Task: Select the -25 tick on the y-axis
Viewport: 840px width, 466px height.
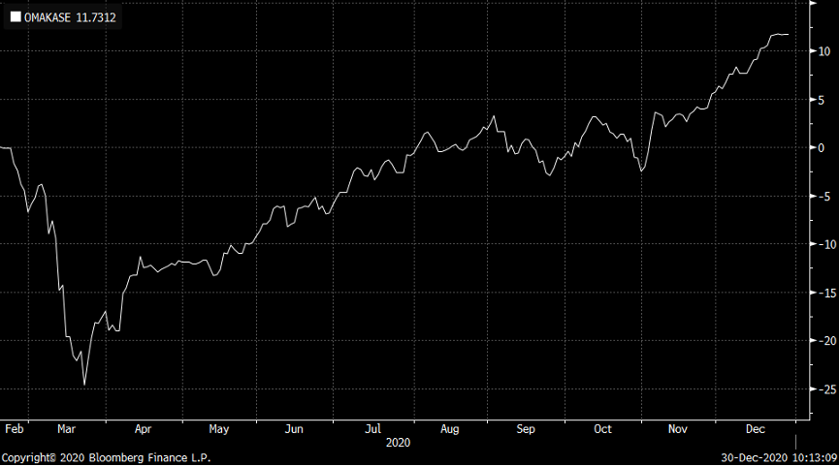Action: coord(821,389)
